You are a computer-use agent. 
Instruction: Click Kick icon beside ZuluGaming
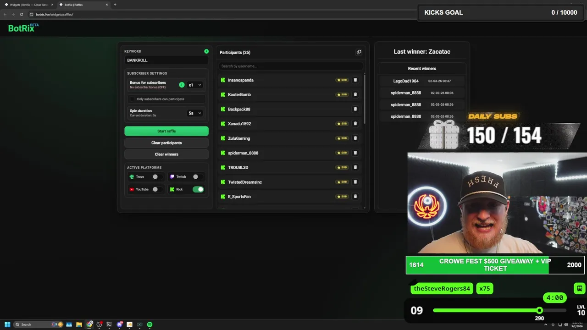pyautogui.click(x=223, y=138)
